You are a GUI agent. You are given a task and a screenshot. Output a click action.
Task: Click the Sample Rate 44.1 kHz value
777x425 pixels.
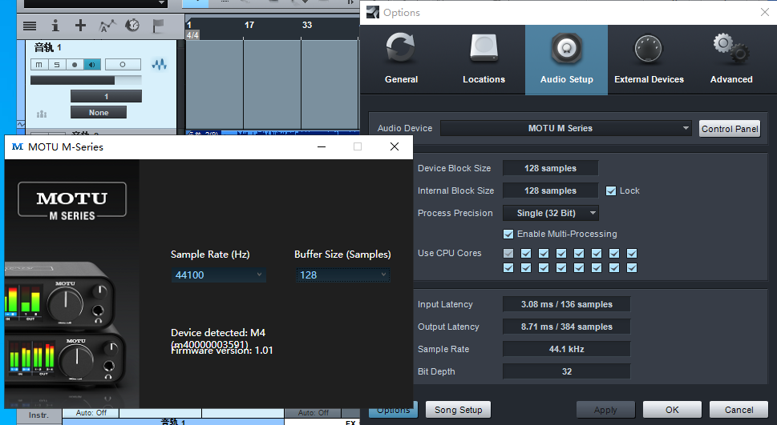(566, 349)
